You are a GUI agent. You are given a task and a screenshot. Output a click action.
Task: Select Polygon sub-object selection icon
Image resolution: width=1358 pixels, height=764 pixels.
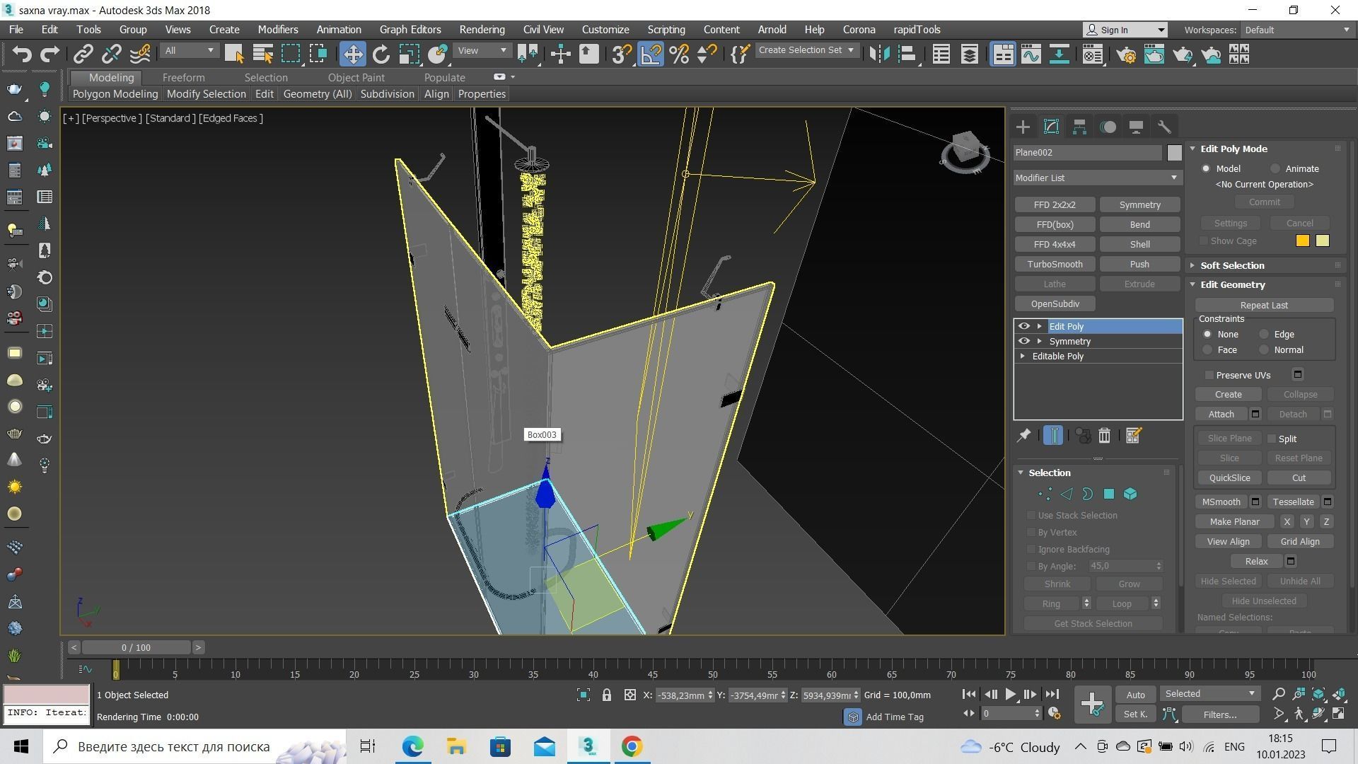pos(1109,494)
